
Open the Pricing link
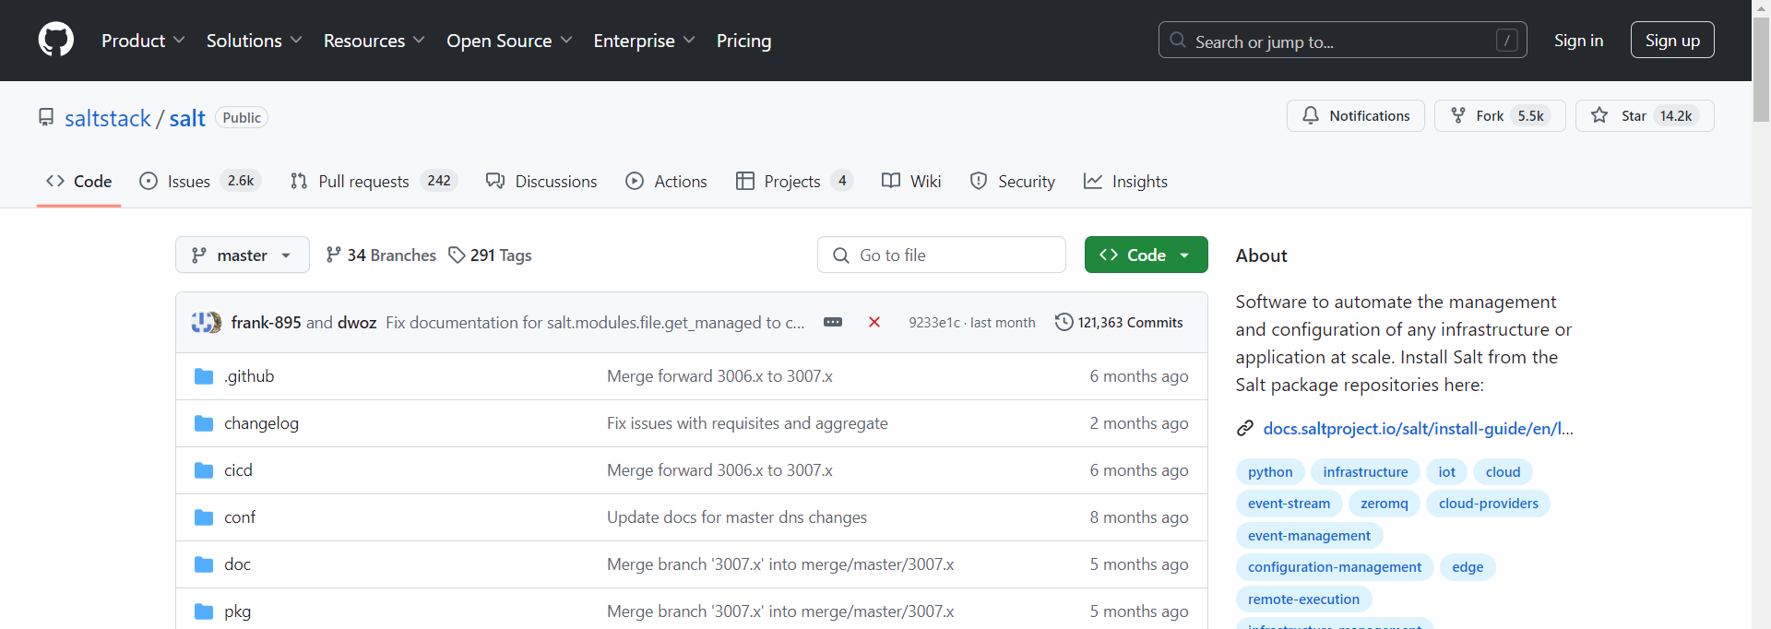[743, 41]
